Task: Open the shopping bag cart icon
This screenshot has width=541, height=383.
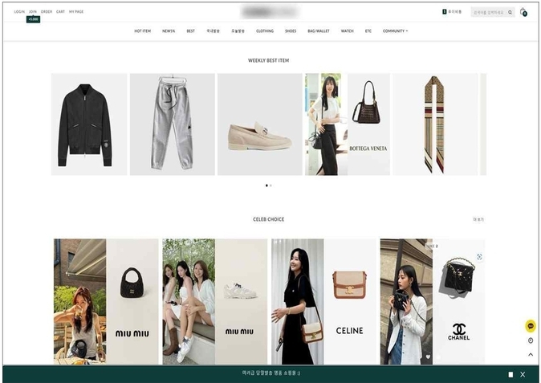Action: 523,12
